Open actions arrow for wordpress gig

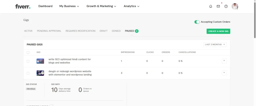(x=224, y=73)
